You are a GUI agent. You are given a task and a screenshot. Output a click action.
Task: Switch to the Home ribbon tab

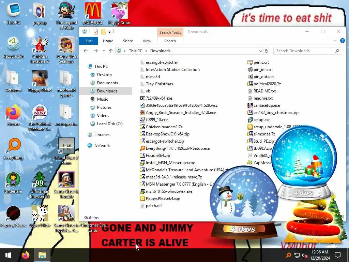[x=108, y=41]
